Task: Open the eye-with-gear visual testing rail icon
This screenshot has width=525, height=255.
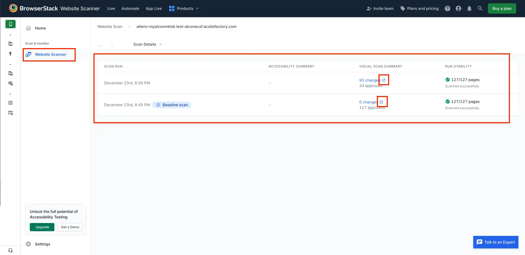Action: (10, 83)
